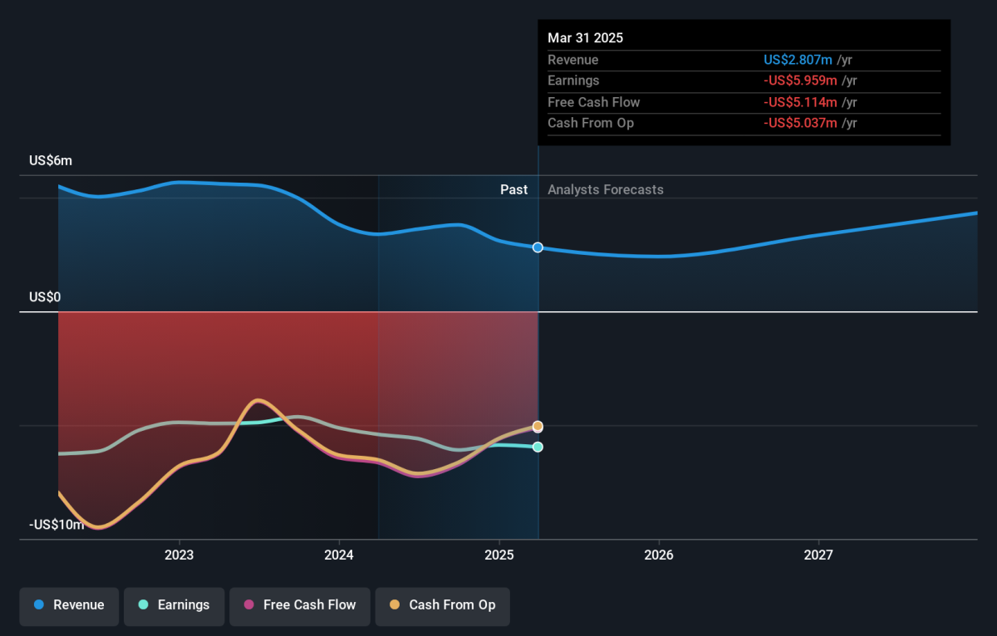Select the Earnings data point marker at 2025
The height and width of the screenshot is (636, 997).
point(538,447)
